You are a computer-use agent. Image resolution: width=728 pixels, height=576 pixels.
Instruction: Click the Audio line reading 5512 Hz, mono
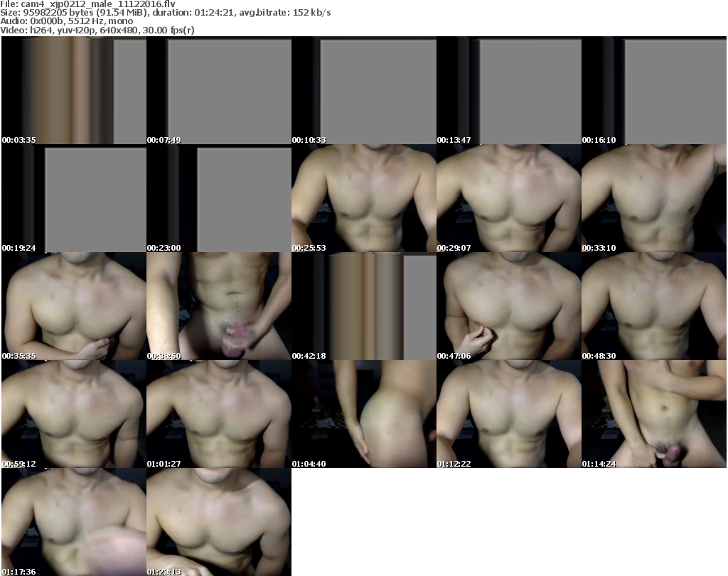tap(66, 21)
